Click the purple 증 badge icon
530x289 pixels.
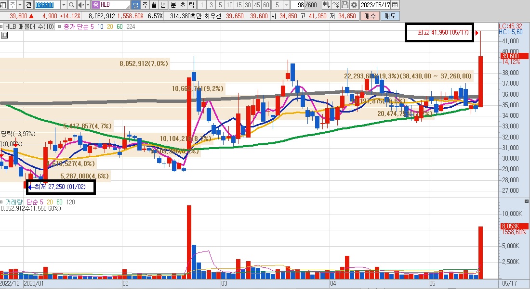click(x=96, y=5)
